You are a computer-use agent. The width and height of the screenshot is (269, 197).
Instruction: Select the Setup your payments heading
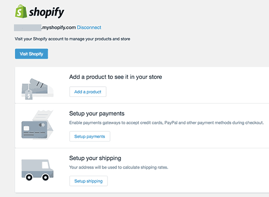[x=97, y=114]
